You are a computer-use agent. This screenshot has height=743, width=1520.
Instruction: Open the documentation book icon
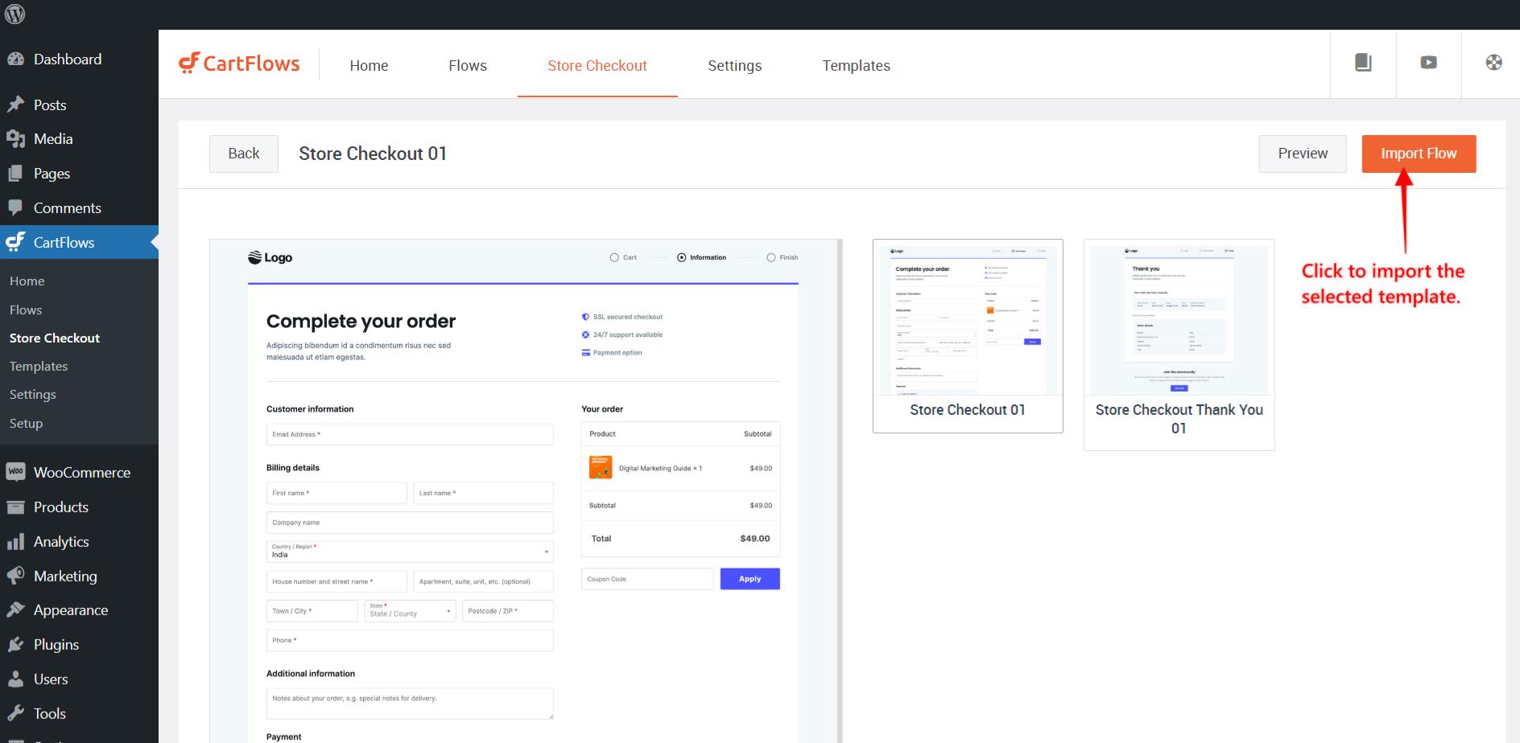(x=1362, y=63)
